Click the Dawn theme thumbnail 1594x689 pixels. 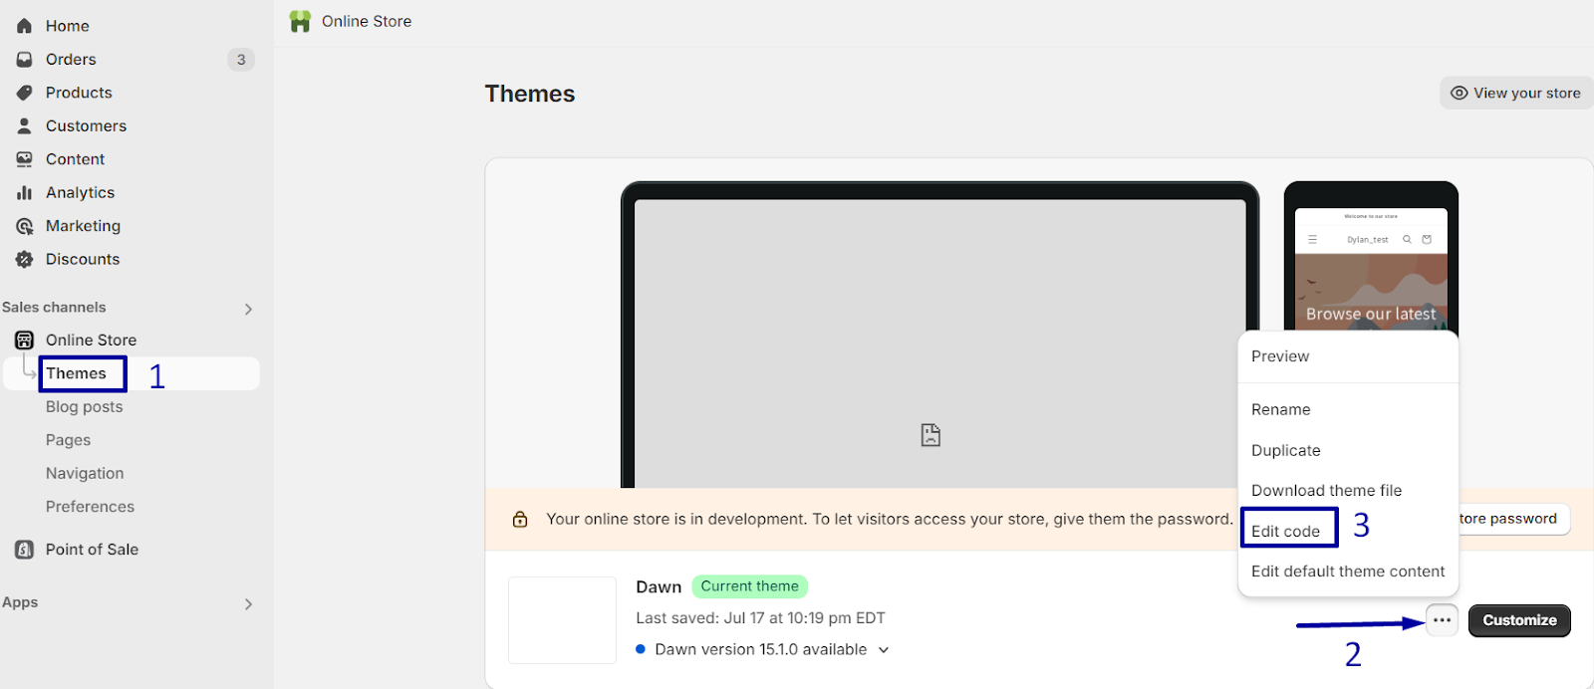pyautogui.click(x=562, y=620)
